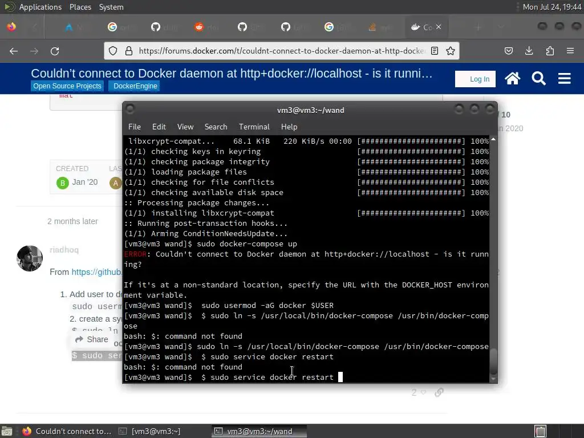Open the terminal Edit menu
This screenshot has width=584, height=438.
coord(159,127)
